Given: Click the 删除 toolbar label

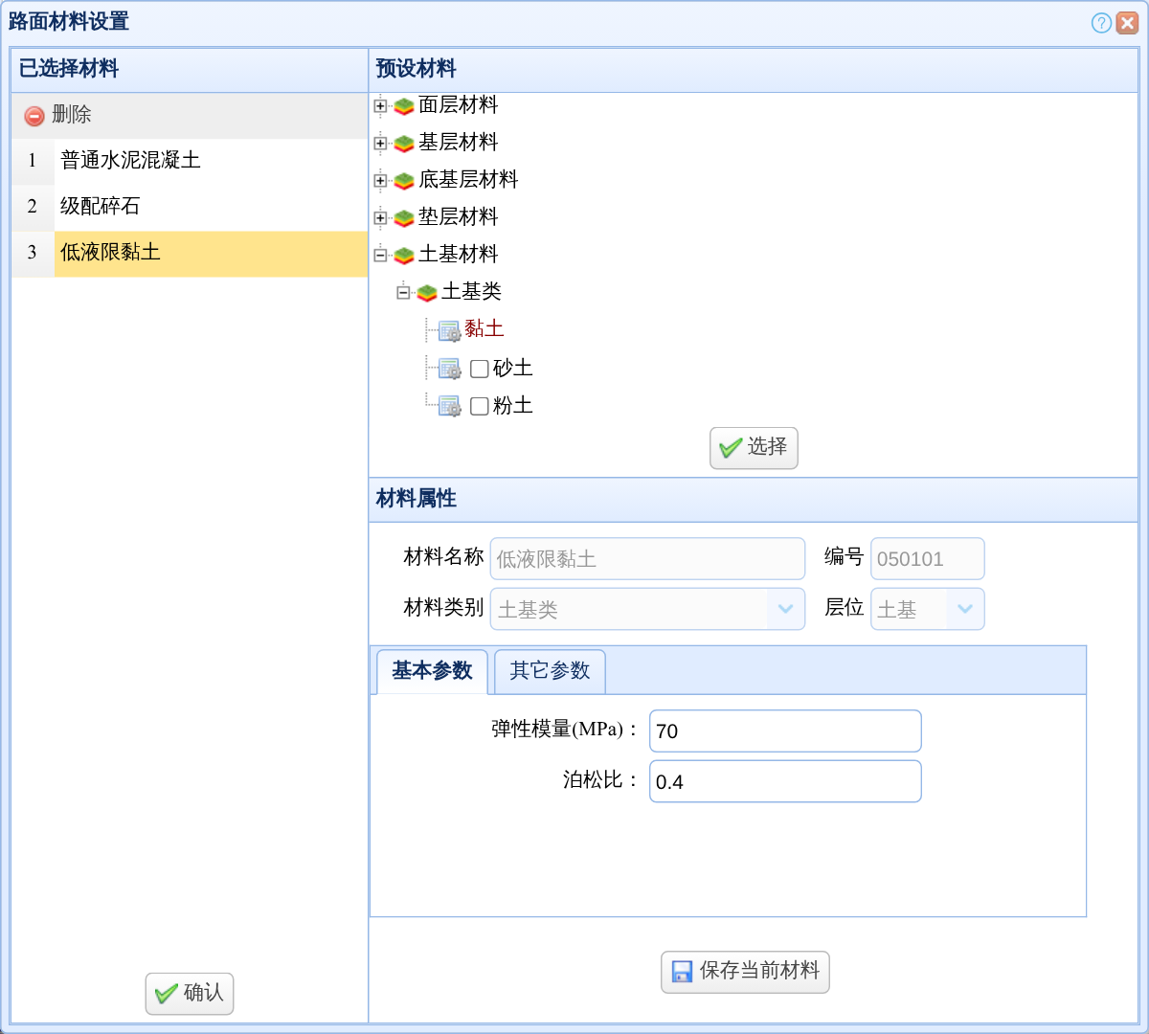Looking at the screenshot, I should pos(72,115).
